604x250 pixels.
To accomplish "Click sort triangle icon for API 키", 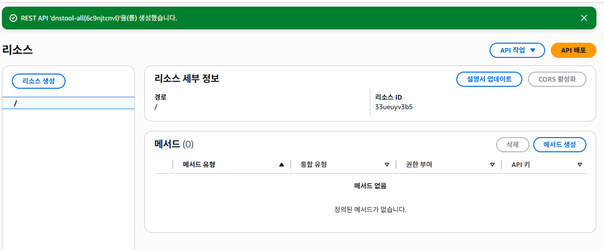I will [x=580, y=165].
